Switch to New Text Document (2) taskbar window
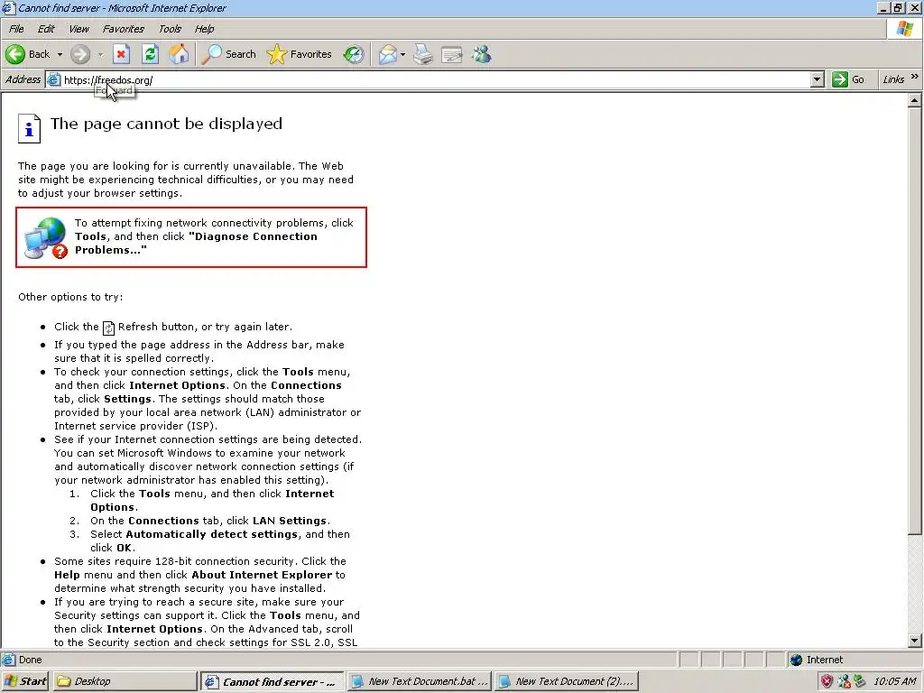924x693 pixels. pos(567,681)
